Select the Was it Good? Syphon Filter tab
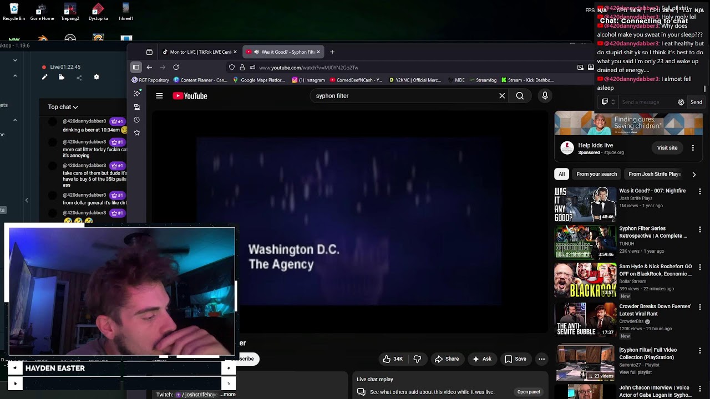 [283, 52]
